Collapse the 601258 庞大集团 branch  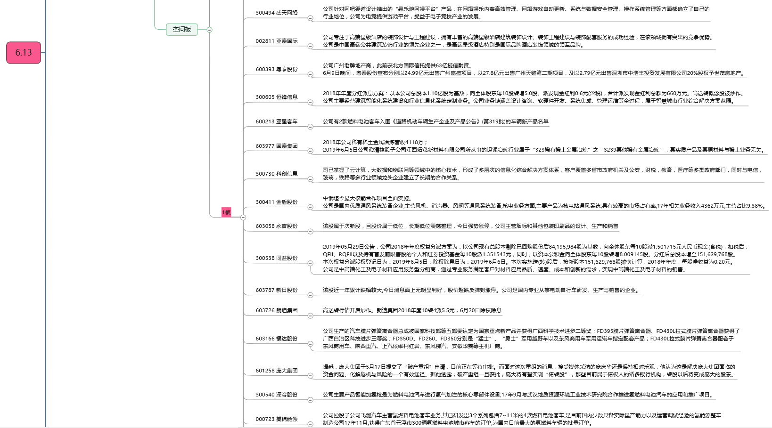click(x=310, y=376)
